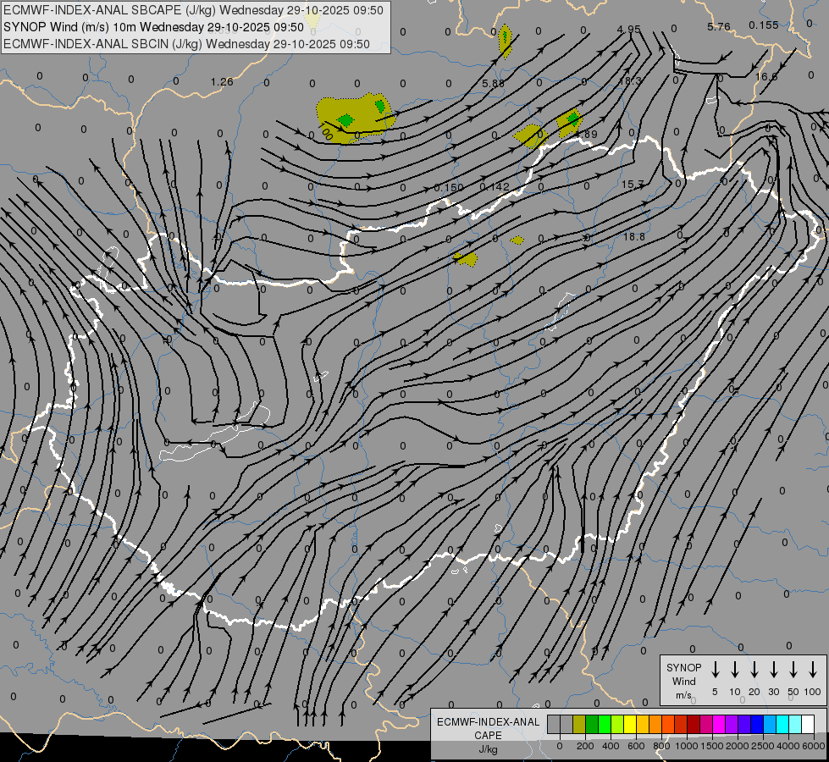Click the 'Wind' word in SYNOP legend
The width and height of the screenshot is (829, 762).
683,681
